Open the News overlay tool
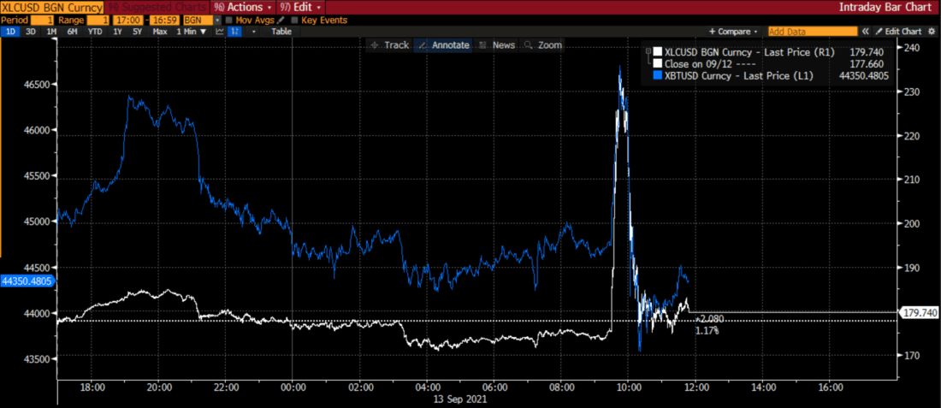Image resolution: width=941 pixels, height=408 pixels. [x=498, y=45]
